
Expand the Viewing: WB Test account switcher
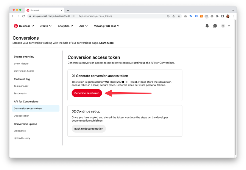pos(107,26)
